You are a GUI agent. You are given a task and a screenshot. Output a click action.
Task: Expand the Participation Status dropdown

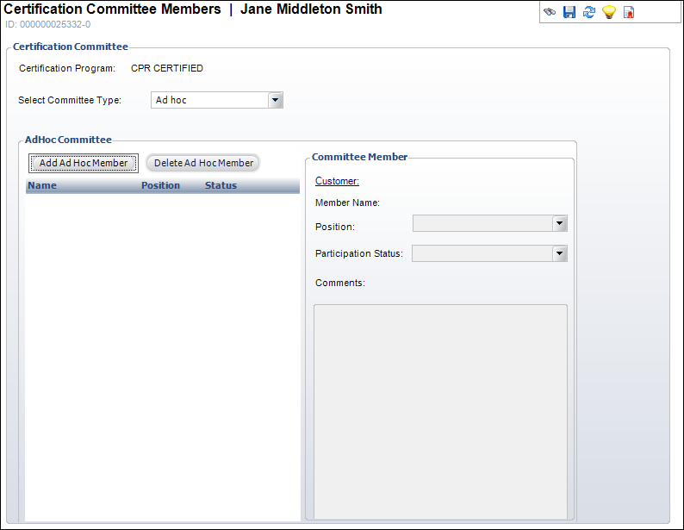coord(559,253)
